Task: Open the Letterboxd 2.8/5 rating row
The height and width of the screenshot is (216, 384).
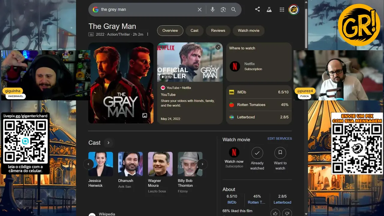Action: click(x=259, y=117)
